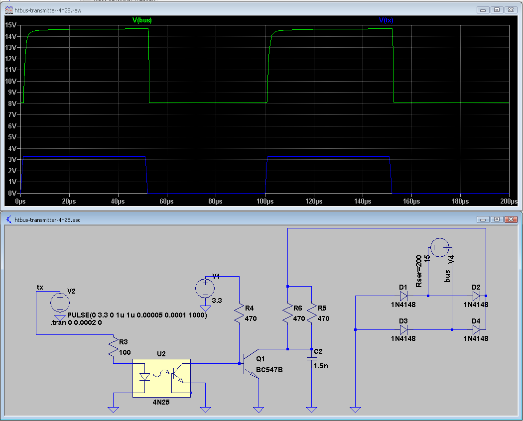Click capacitor C2 symbol
This screenshot has height=421, width=523.
[x=311, y=357]
